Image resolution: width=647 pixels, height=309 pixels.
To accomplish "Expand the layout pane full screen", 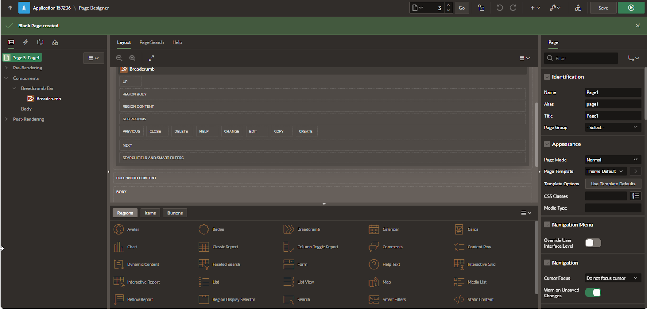I will [x=151, y=58].
